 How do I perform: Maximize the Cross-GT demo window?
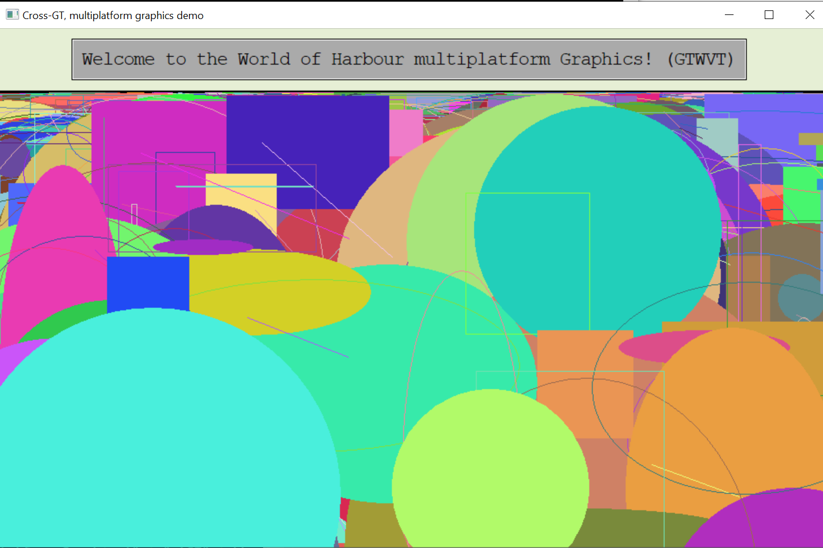point(769,15)
